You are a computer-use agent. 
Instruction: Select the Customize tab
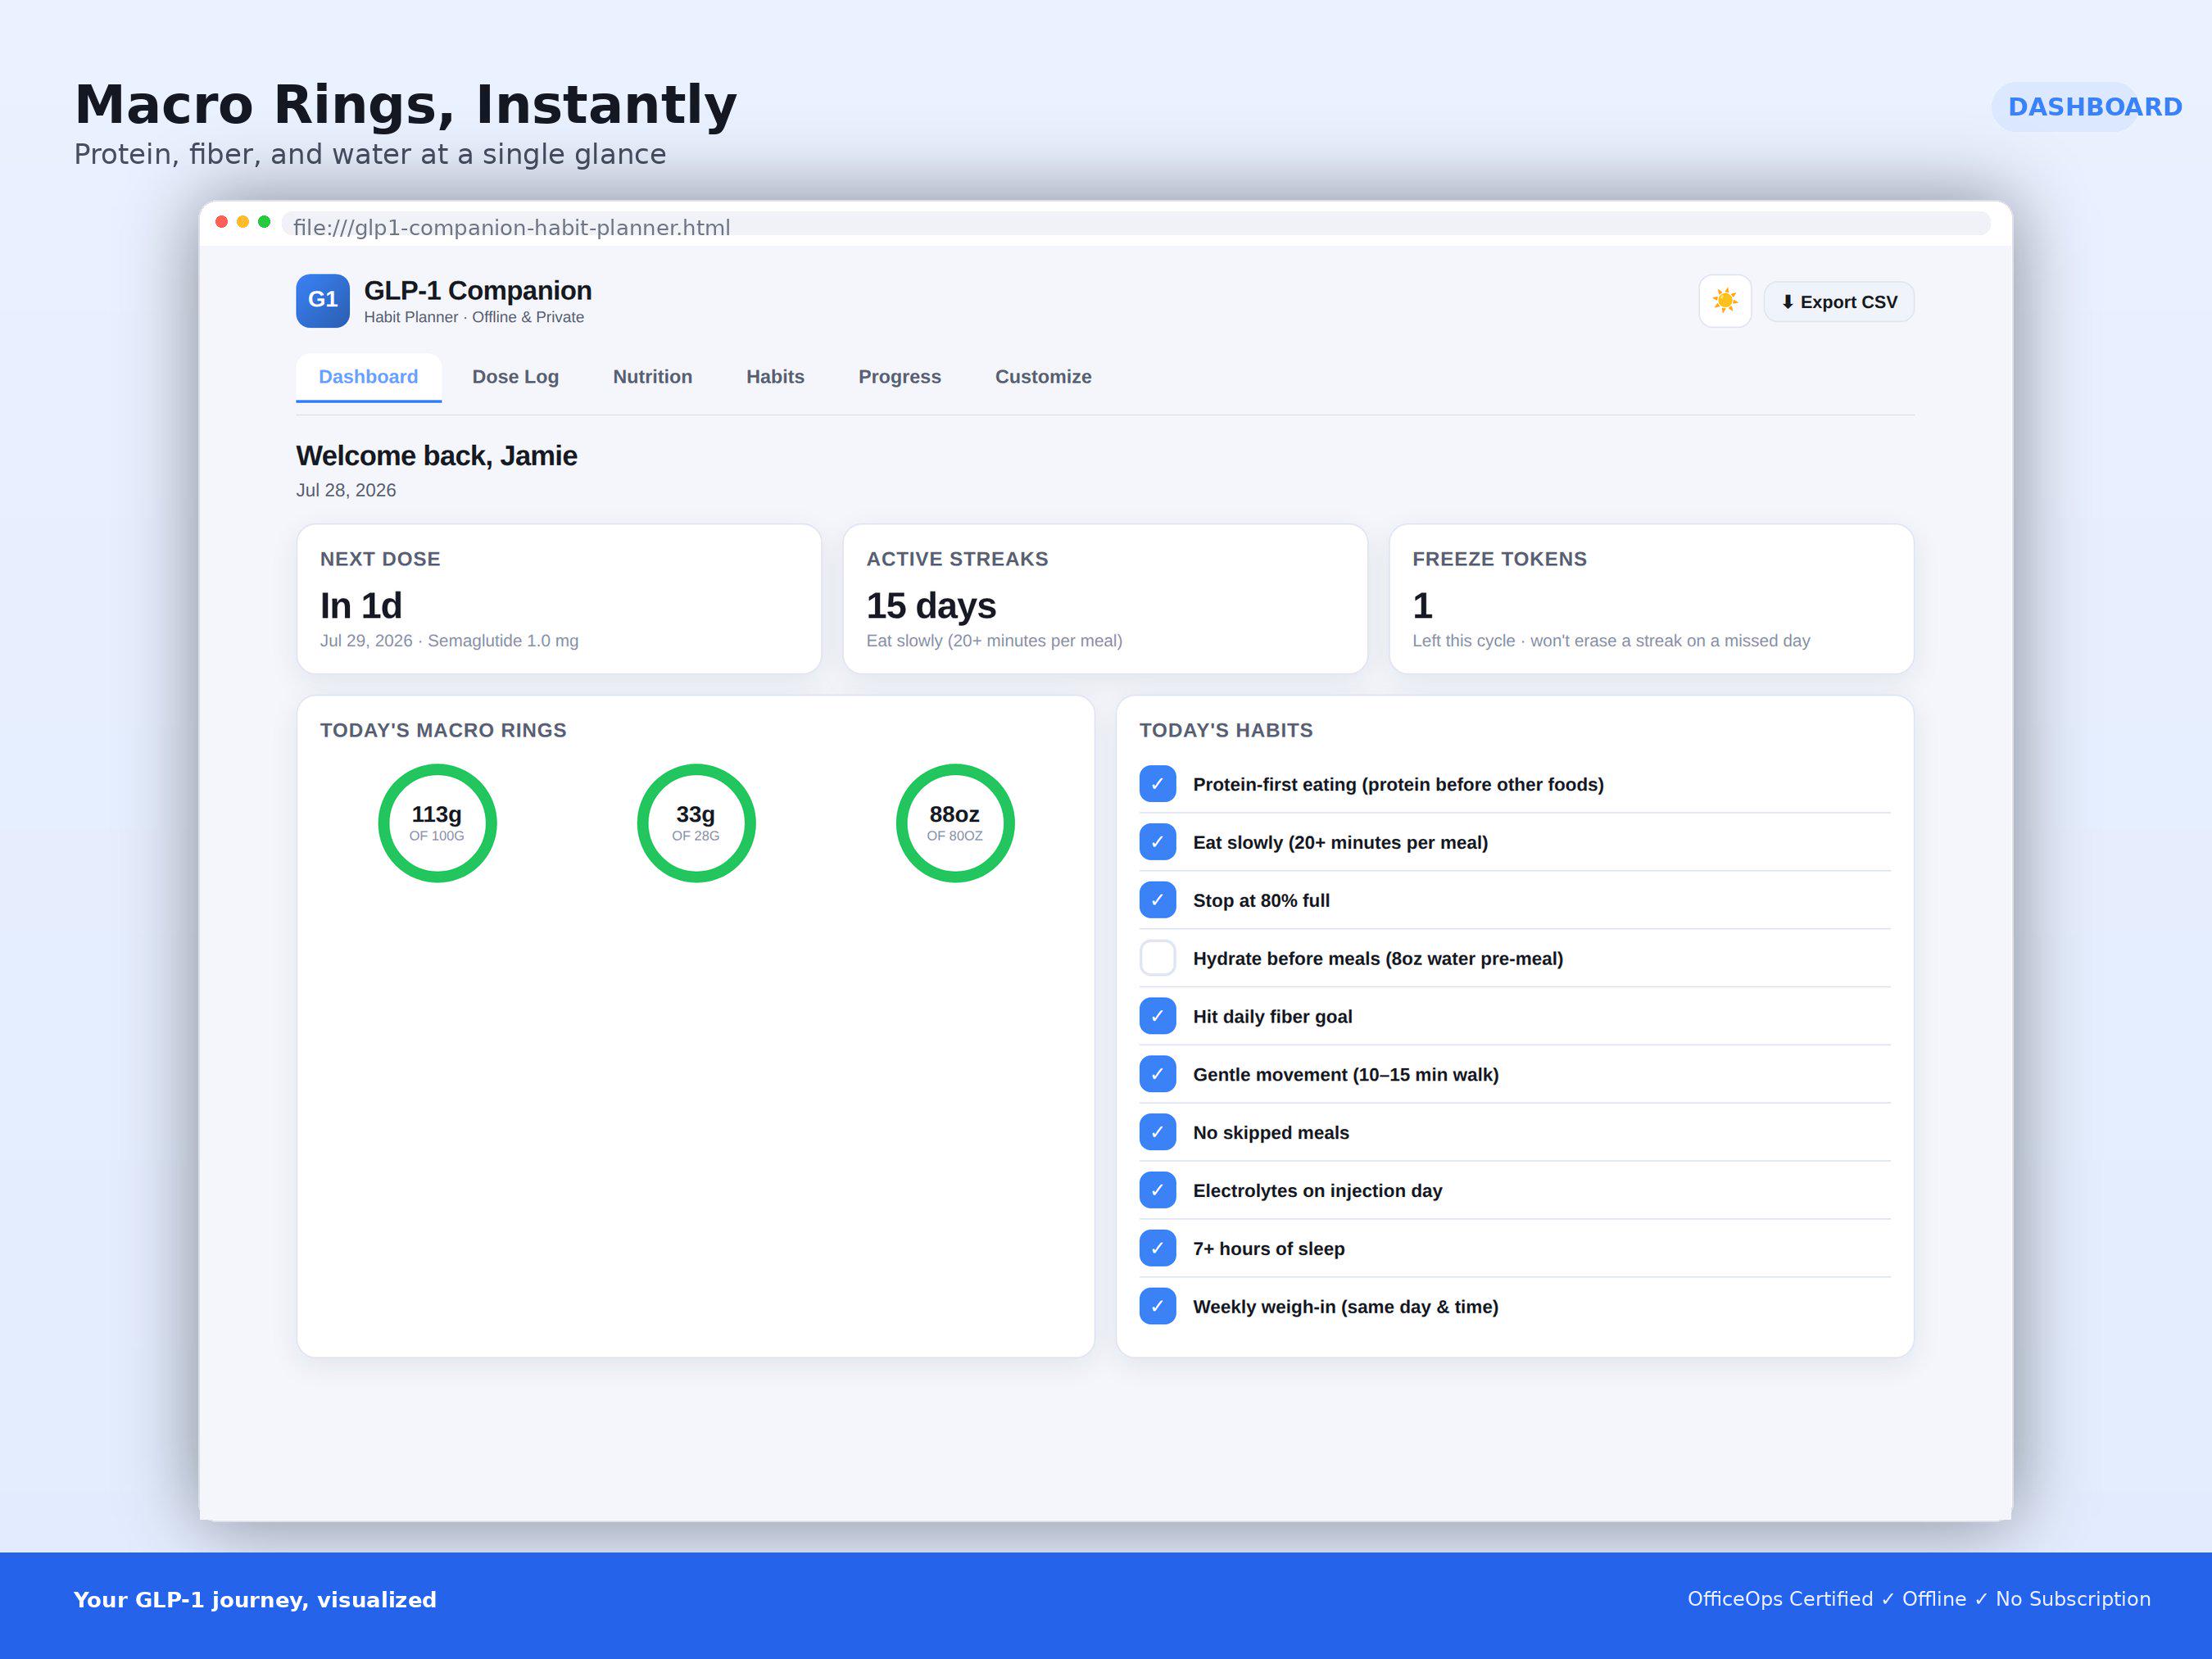[1043, 377]
